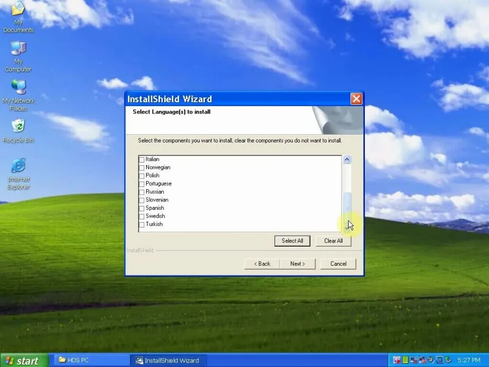This screenshot has height=367, width=489.
Task: Open the Windows start menu
Action: pyautogui.click(x=24, y=361)
